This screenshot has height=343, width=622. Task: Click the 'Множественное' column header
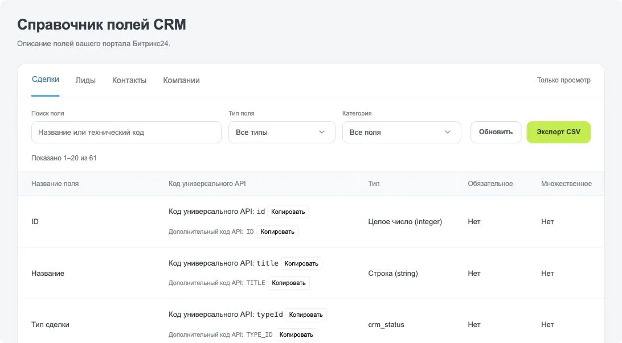click(566, 183)
